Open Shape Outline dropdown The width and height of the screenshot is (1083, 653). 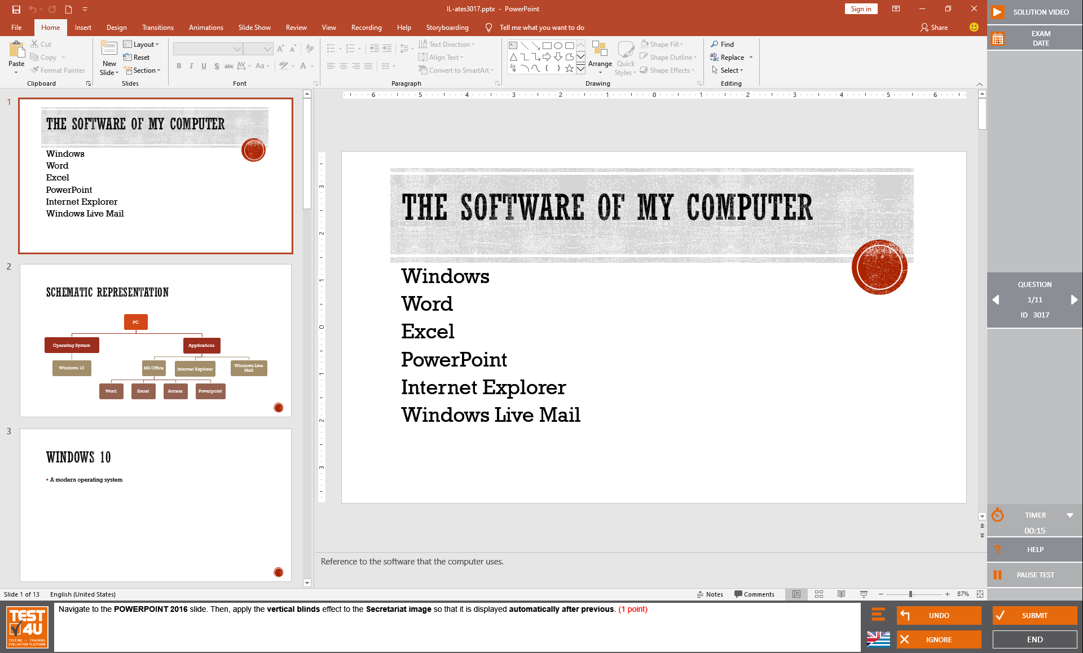click(x=668, y=58)
